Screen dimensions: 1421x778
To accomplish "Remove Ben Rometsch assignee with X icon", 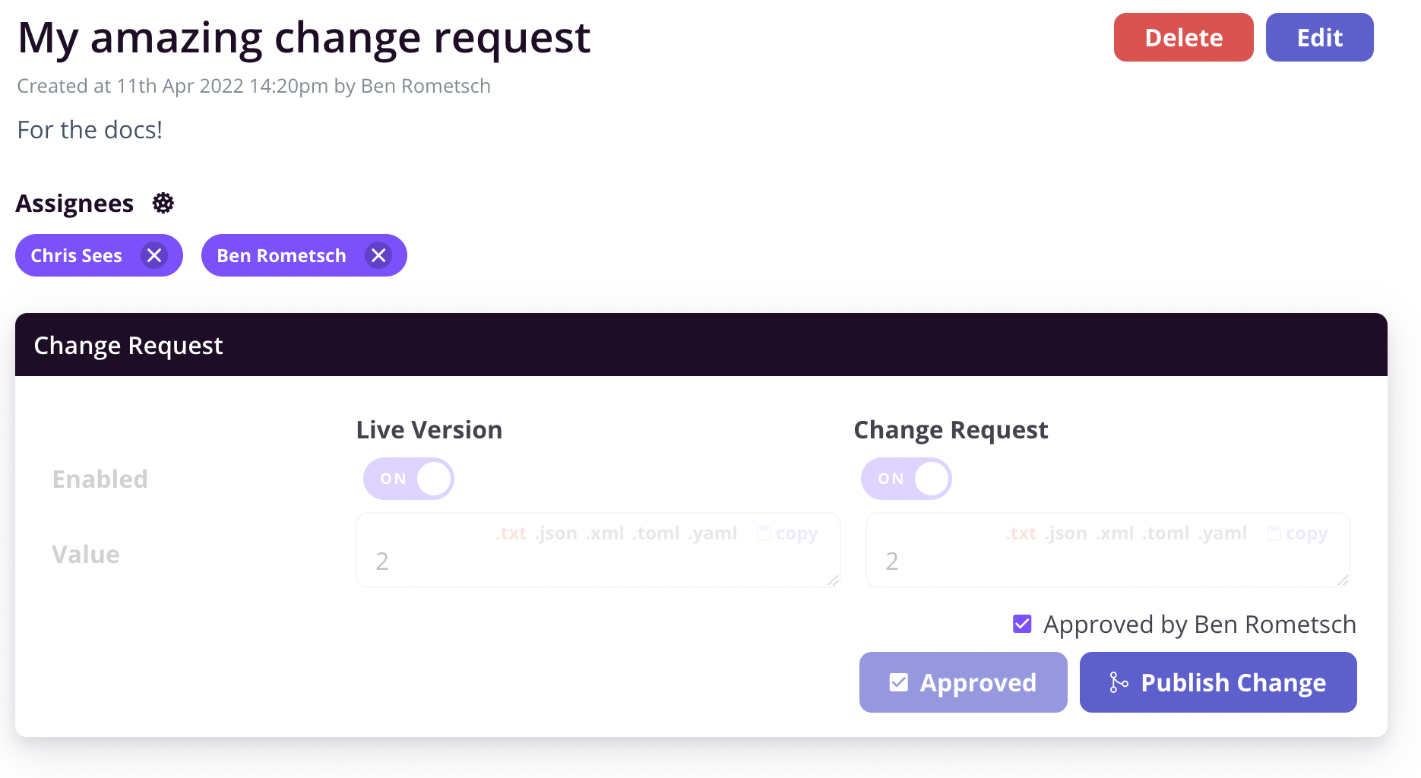I will point(378,255).
